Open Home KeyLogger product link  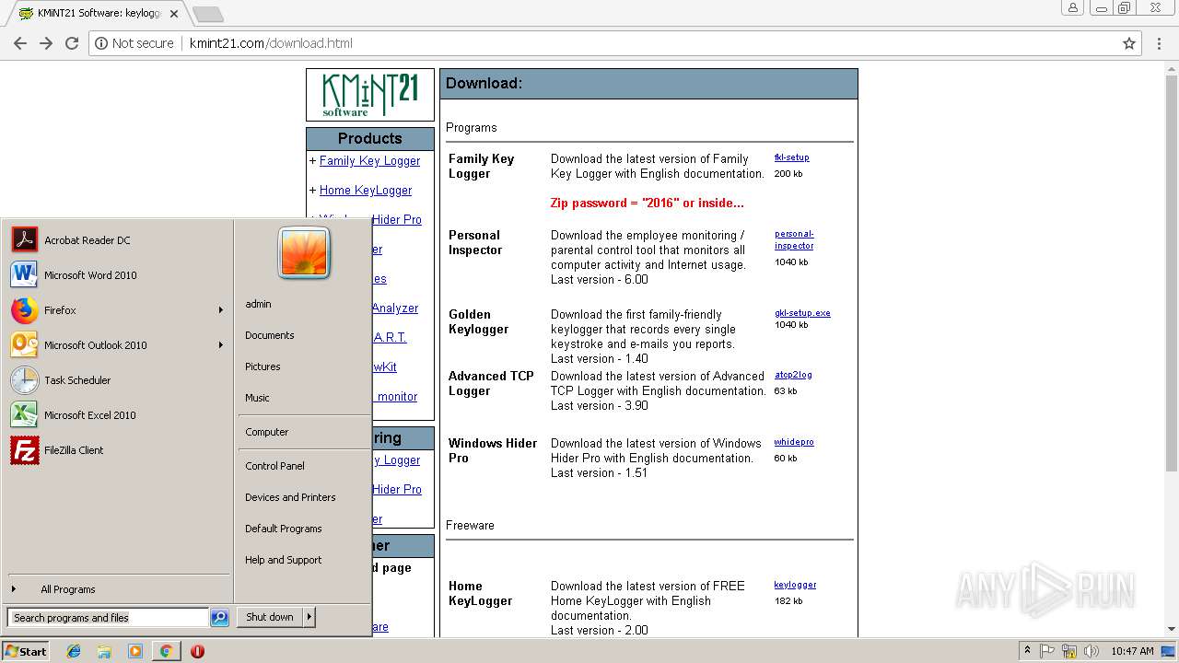pyautogui.click(x=366, y=190)
